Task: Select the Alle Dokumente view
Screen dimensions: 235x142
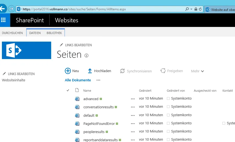Action: (x=78, y=80)
